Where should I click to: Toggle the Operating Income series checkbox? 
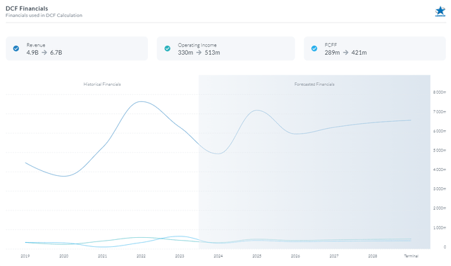168,49
